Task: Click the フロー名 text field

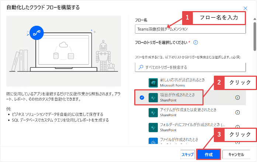Action: click(190, 29)
